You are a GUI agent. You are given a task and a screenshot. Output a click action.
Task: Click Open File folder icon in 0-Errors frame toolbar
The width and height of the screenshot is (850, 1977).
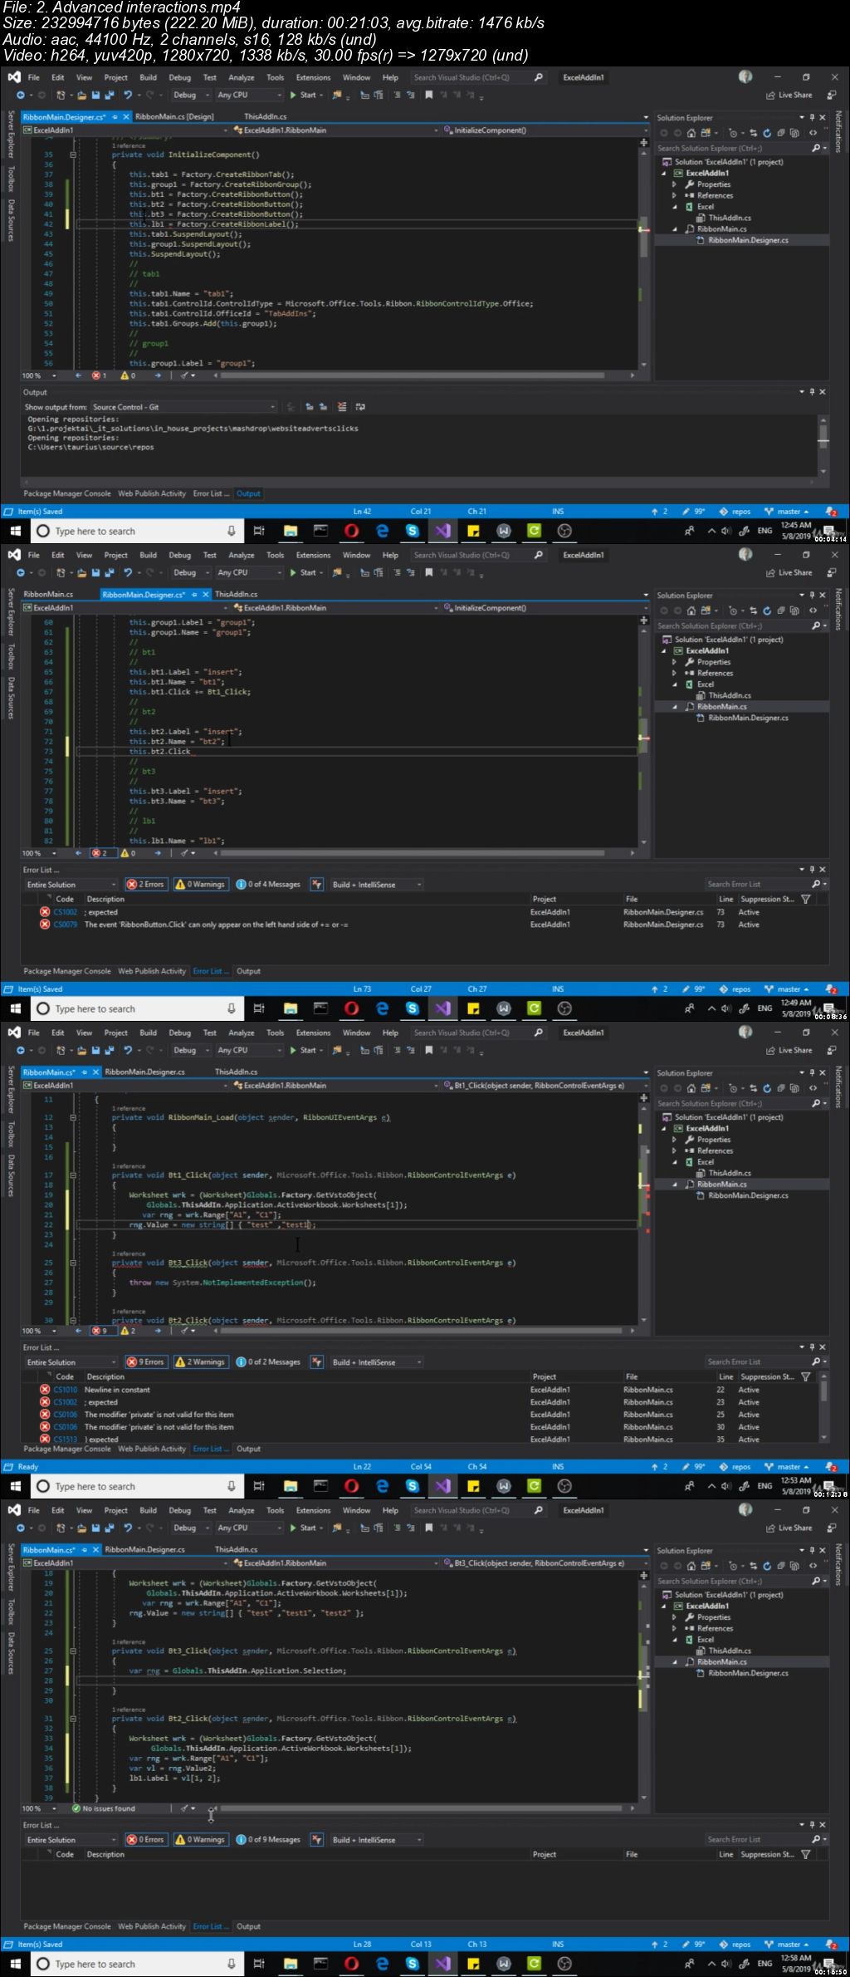[x=81, y=1528]
